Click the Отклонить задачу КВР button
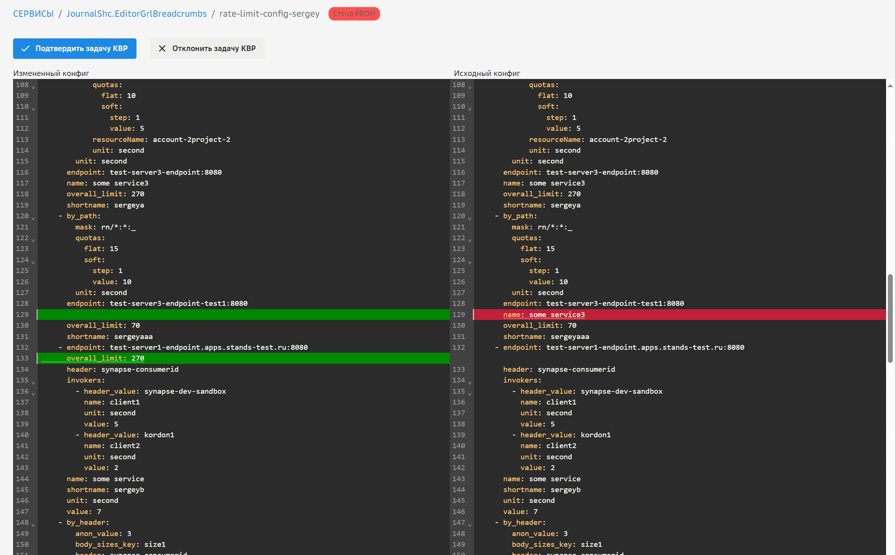895x555 pixels. tap(207, 49)
